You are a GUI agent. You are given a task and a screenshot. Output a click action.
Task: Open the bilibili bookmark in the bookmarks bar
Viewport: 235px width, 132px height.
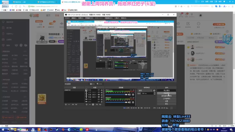point(50,10)
